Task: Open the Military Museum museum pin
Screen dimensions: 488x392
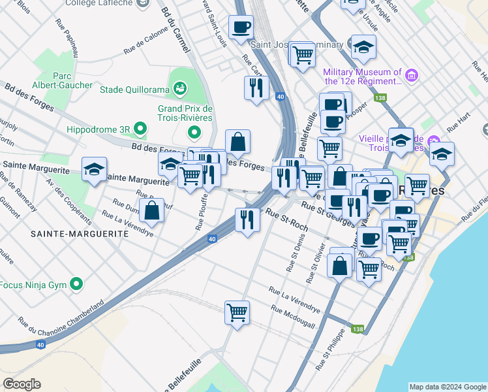Action: pos(412,75)
